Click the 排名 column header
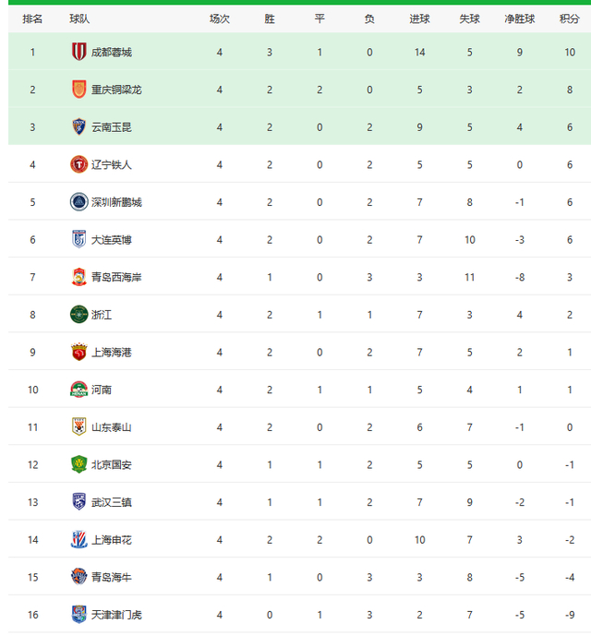591x636 pixels. tap(32, 18)
